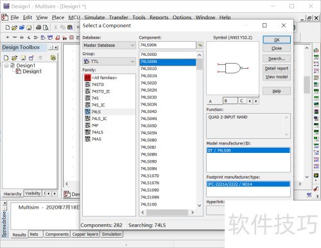Select 74LS02D in component list
Screen dimensions: 321x248
(x=168, y=83)
